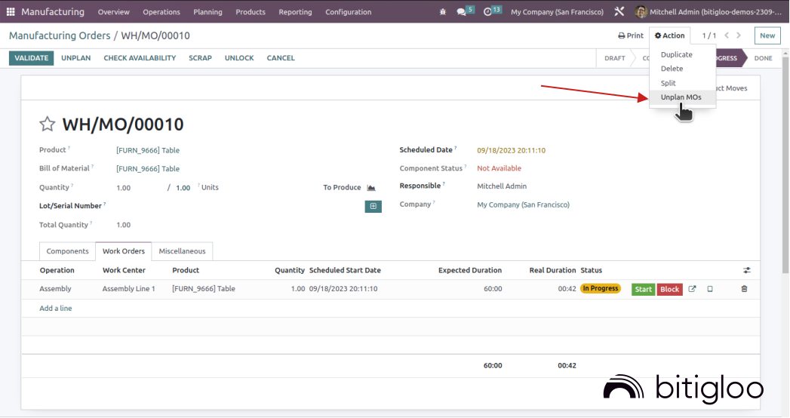Open the Products menu
790x418 pixels.
click(x=251, y=11)
